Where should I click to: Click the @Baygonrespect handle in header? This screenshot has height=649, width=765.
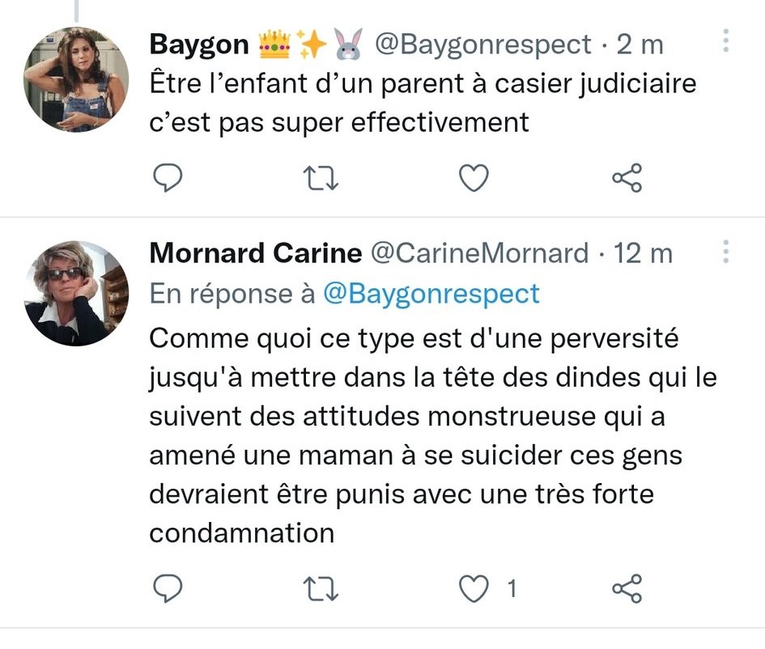coord(482,45)
